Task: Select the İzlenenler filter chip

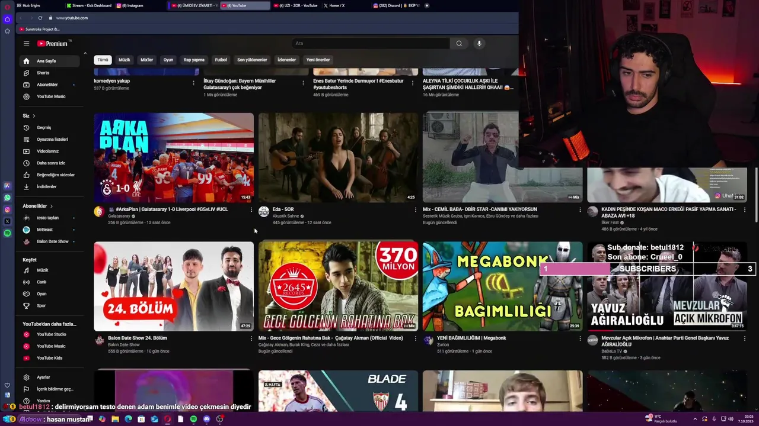Action: click(x=286, y=60)
